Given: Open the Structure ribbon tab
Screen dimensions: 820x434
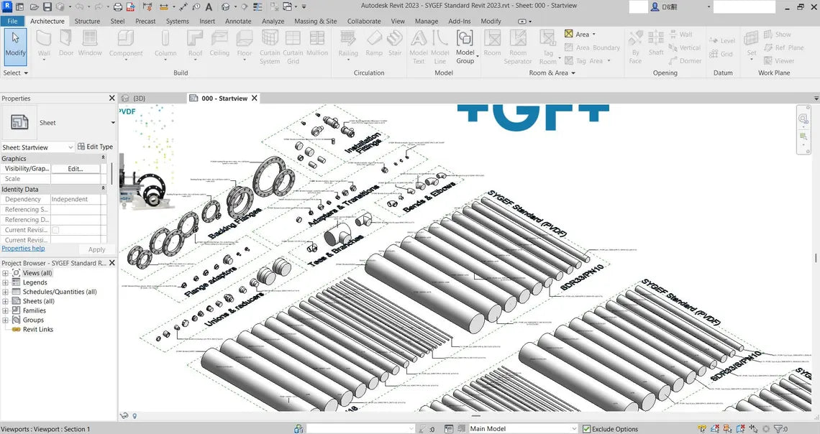Looking at the screenshot, I should coord(87,22).
